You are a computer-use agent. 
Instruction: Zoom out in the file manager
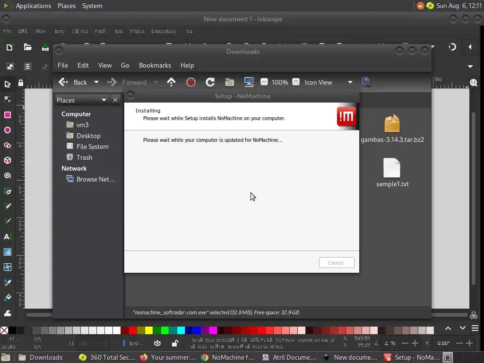(264, 82)
